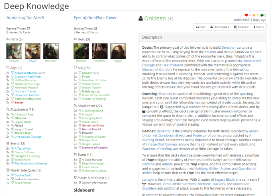Click the Gondorian Shield link in deck list
Viewport: 271px width, 196px height.
tap(93, 126)
